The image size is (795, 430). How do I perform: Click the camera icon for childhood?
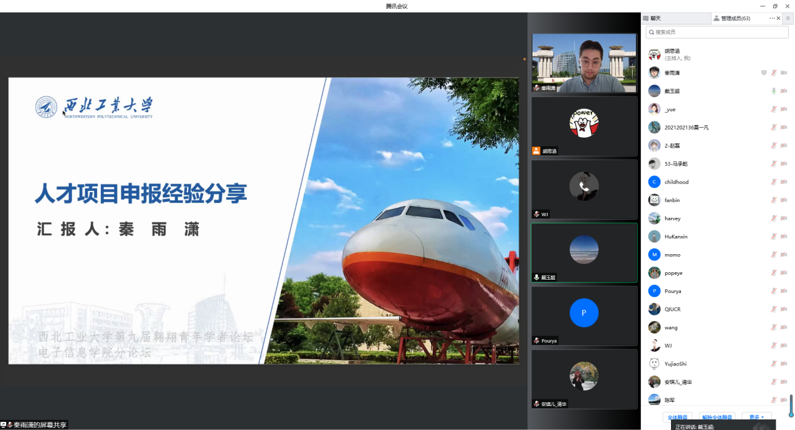pos(783,182)
